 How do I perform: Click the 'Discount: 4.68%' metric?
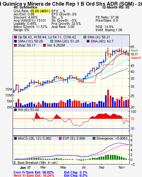[26, 17]
